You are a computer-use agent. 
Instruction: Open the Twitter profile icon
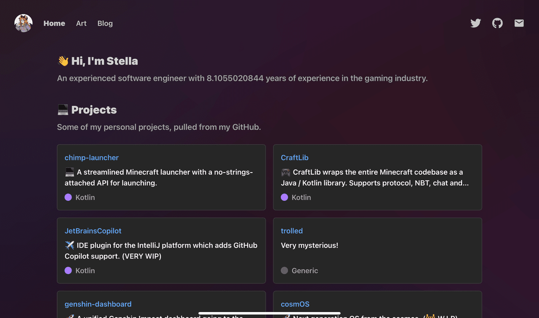point(475,23)
